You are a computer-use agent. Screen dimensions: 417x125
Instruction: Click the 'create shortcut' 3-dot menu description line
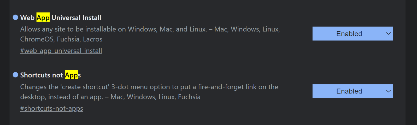point(149,87)
